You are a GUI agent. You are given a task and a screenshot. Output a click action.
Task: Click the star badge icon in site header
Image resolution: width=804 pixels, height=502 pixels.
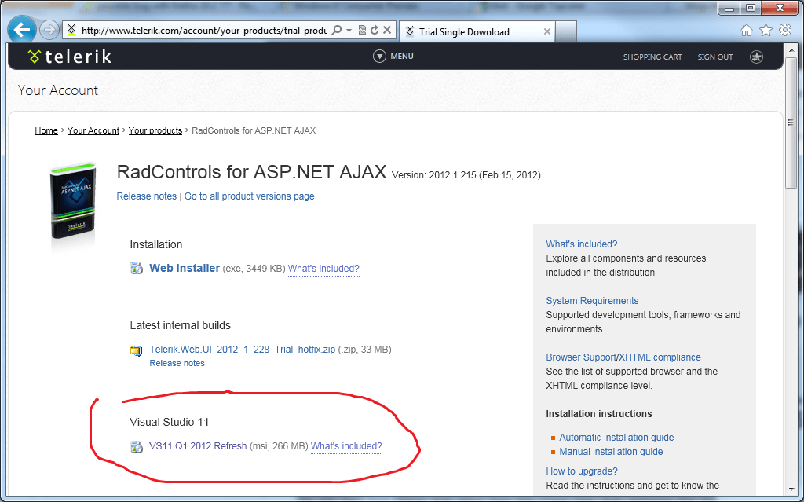(x=756, y=57)
